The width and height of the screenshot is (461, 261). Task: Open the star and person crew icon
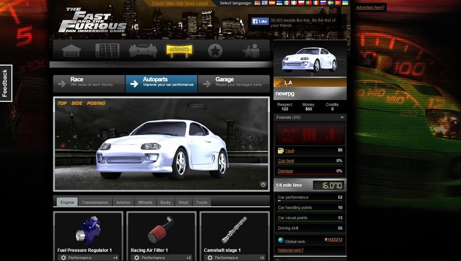251,51
